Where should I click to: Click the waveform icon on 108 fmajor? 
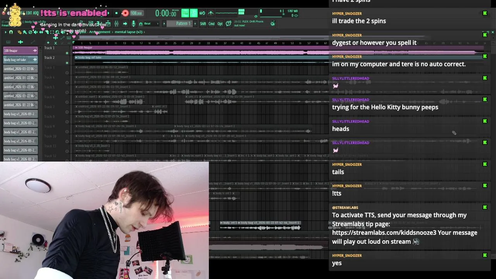35,50
